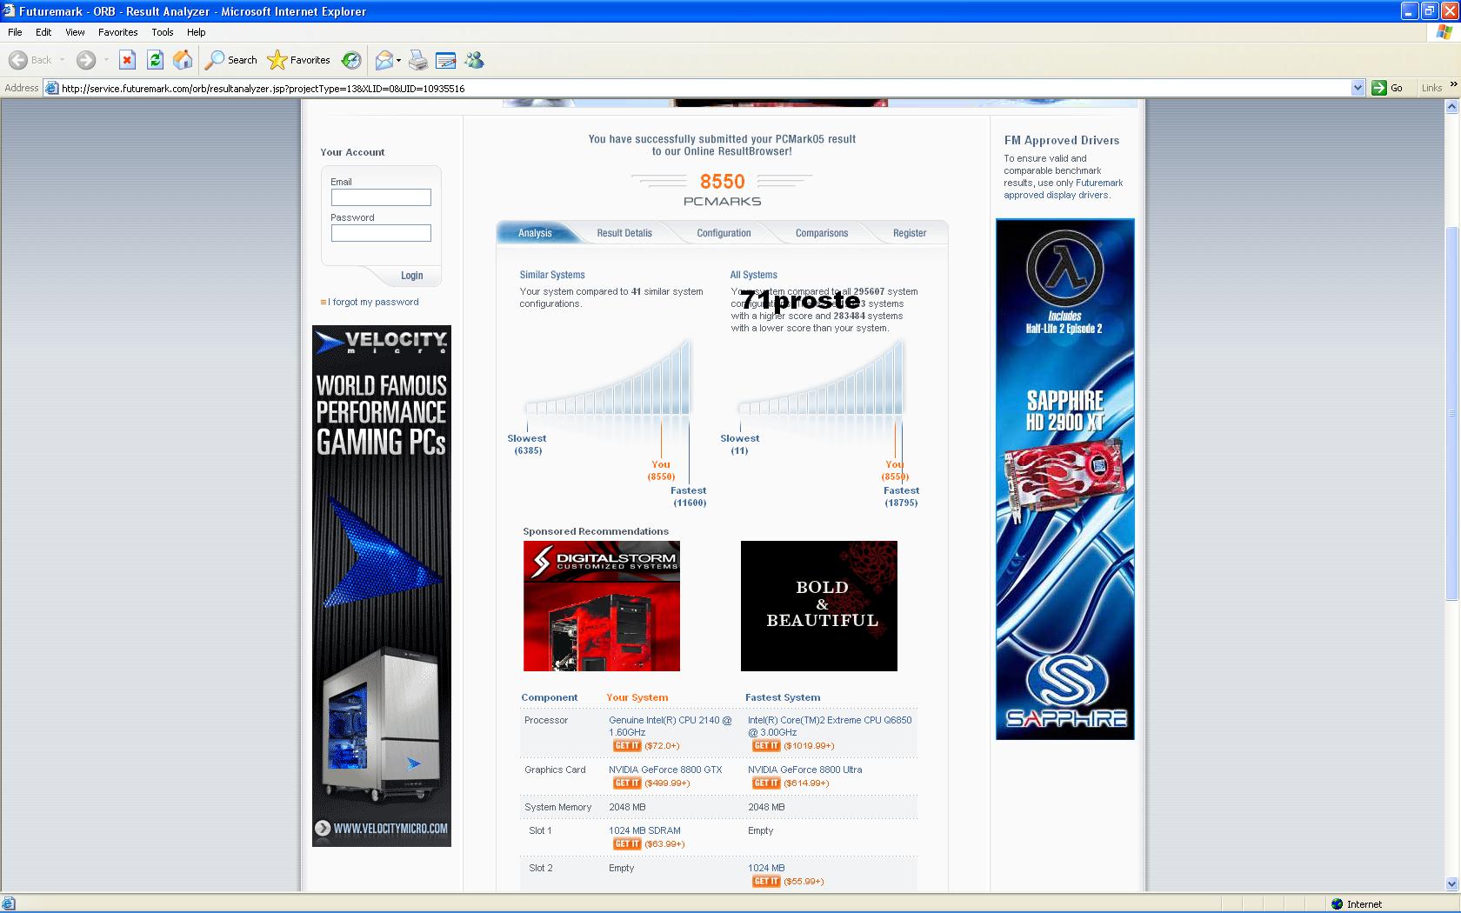
Task: Expand the Mail button dropdown arrow
Action: (x=398, y=60)
